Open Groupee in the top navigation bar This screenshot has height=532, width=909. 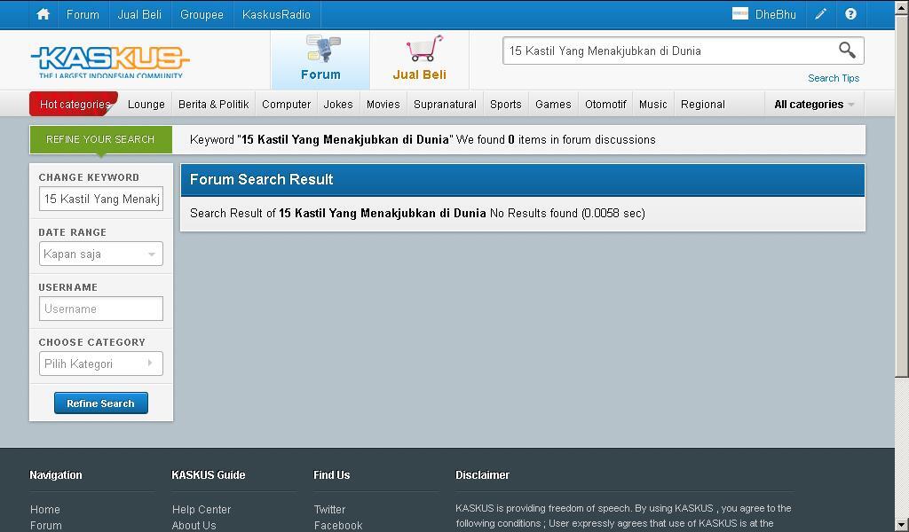pos(202,14)
